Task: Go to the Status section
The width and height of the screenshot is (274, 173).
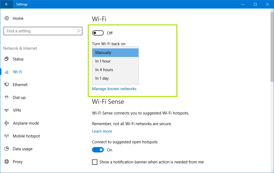Action: click(18, 59)
